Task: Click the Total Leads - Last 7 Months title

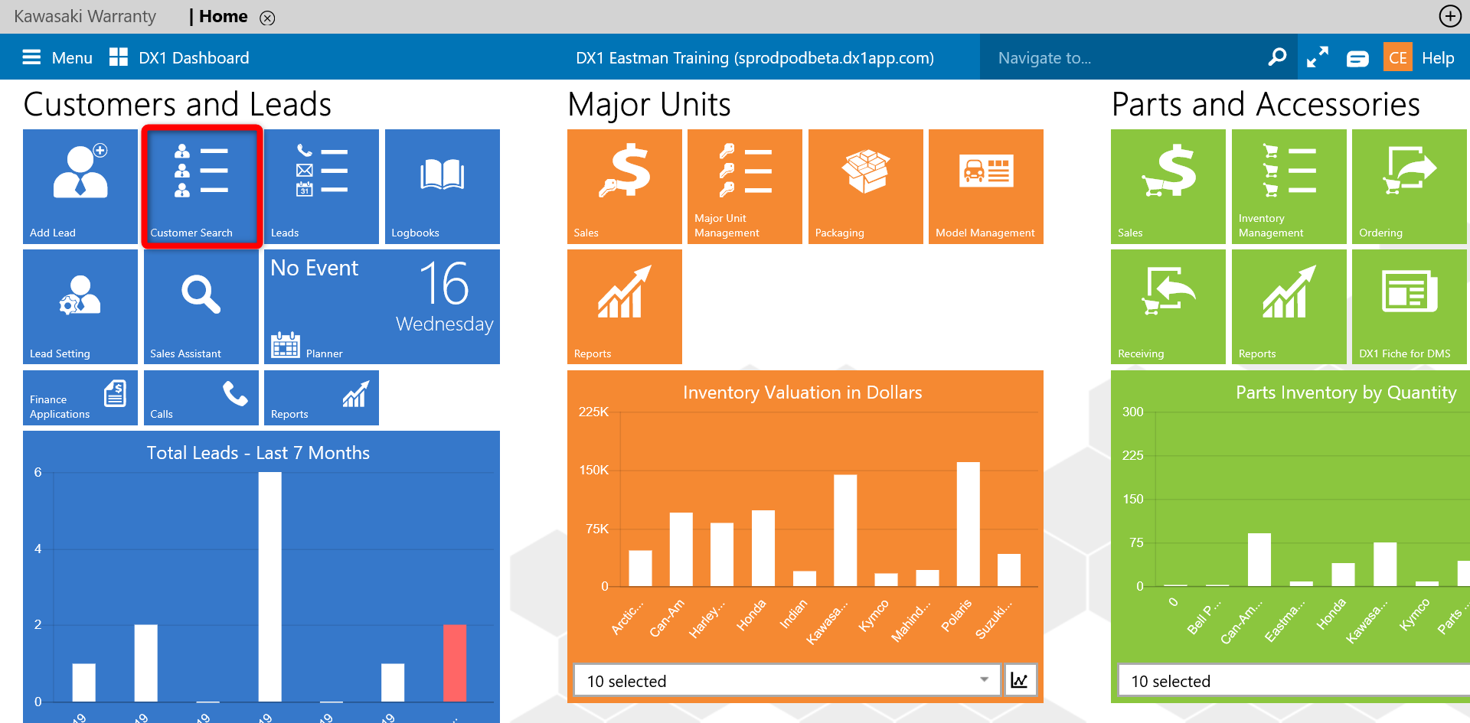Action: pos(258,453)
